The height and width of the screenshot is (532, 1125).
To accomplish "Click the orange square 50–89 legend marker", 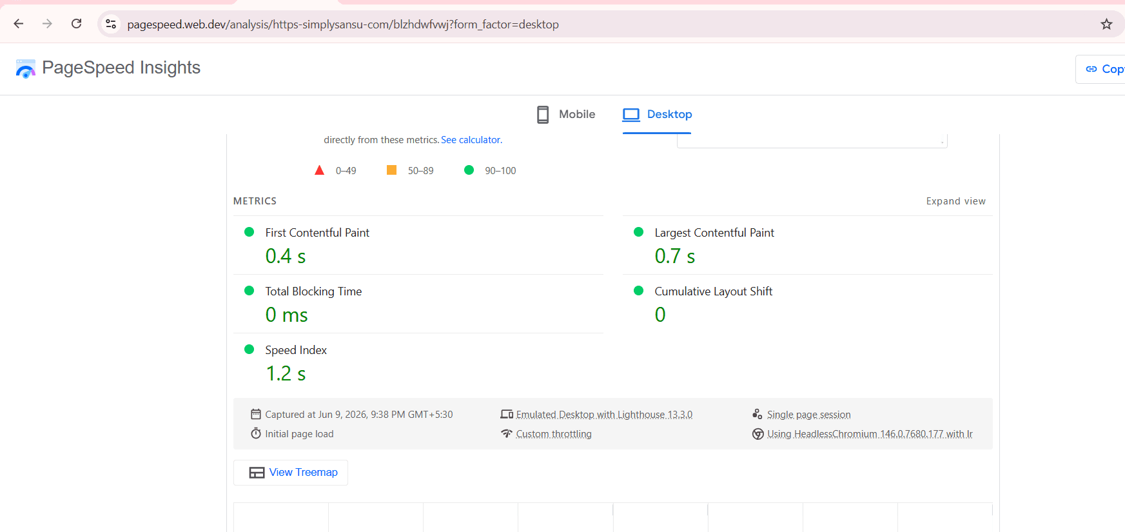I will pos(391,170).
